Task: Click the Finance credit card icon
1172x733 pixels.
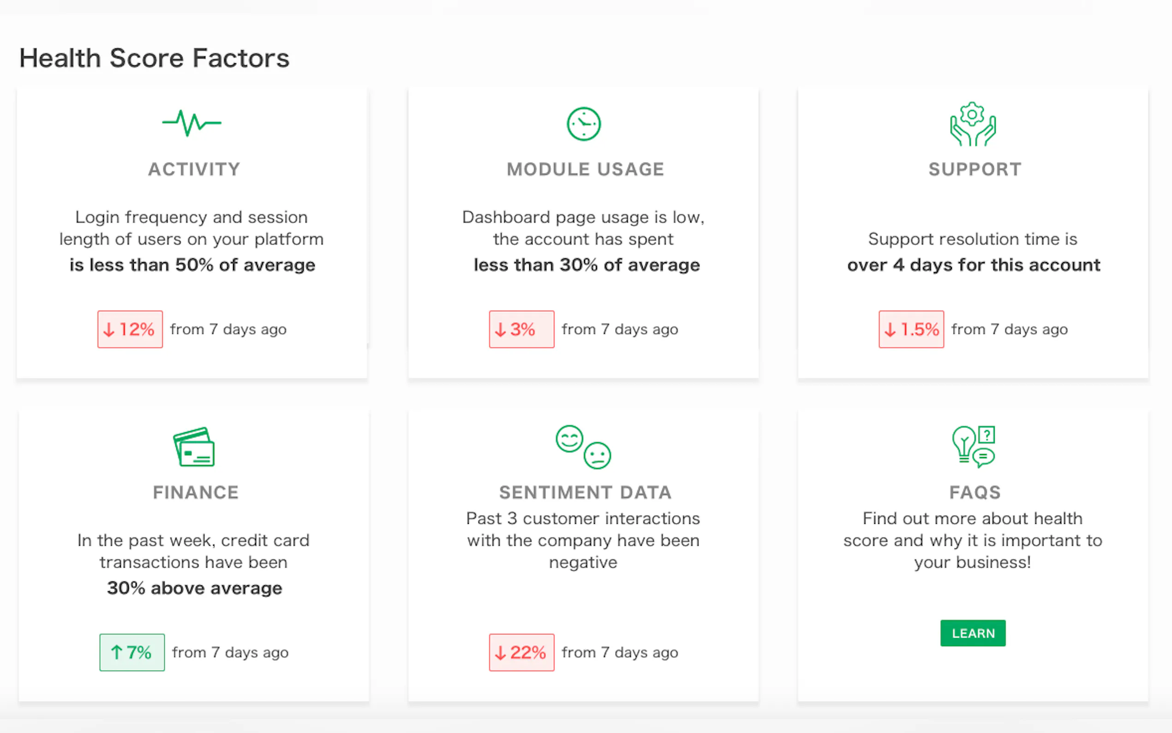Action: tap(194, 447)
